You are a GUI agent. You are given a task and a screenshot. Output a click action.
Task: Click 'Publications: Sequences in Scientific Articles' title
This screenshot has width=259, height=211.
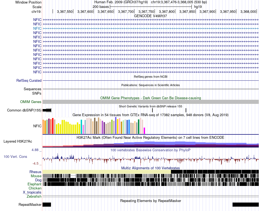click(x=150, y=85)
